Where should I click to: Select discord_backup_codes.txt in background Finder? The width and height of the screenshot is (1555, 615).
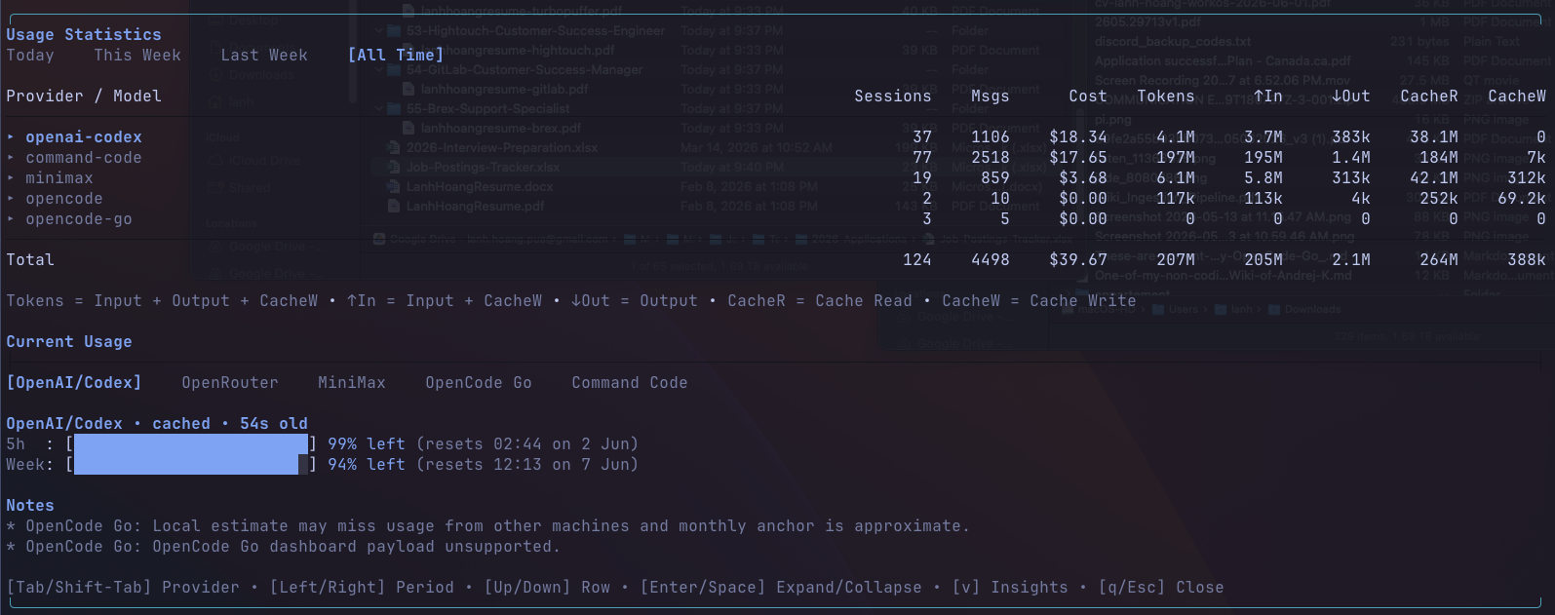point(1173,42)
